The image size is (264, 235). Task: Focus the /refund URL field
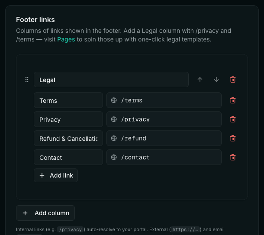[164, 138]
